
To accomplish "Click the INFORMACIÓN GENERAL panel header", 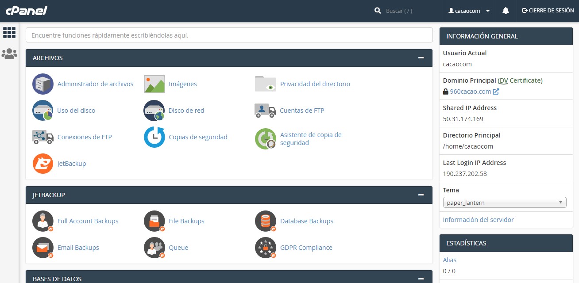I will (x=506, y=36).
